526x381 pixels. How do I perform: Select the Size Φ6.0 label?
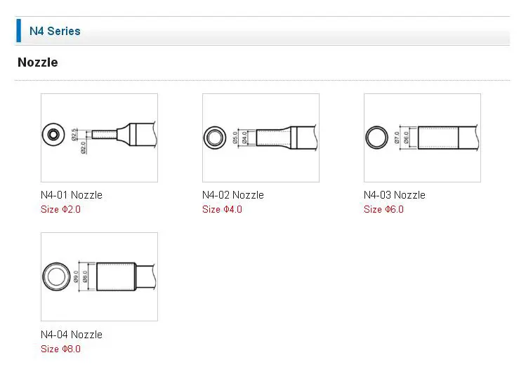pyautogui.click(x=383, y=209)
